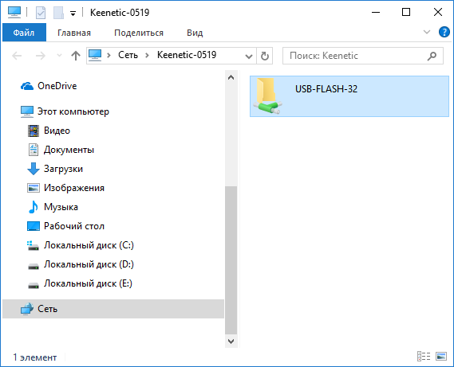Image resolution: width=454 pixels, height=367 pixels.
Task: Open Customize Quick Access Toolbar dropdown
Action: (73, 13)
